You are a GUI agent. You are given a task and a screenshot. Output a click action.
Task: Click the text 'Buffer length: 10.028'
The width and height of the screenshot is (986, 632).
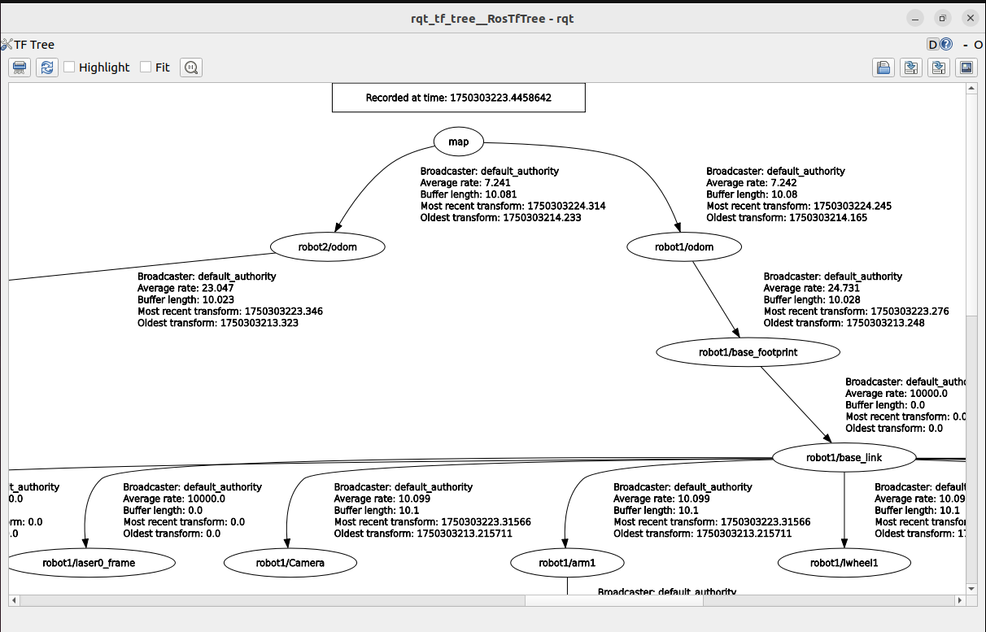pos(812,299)
